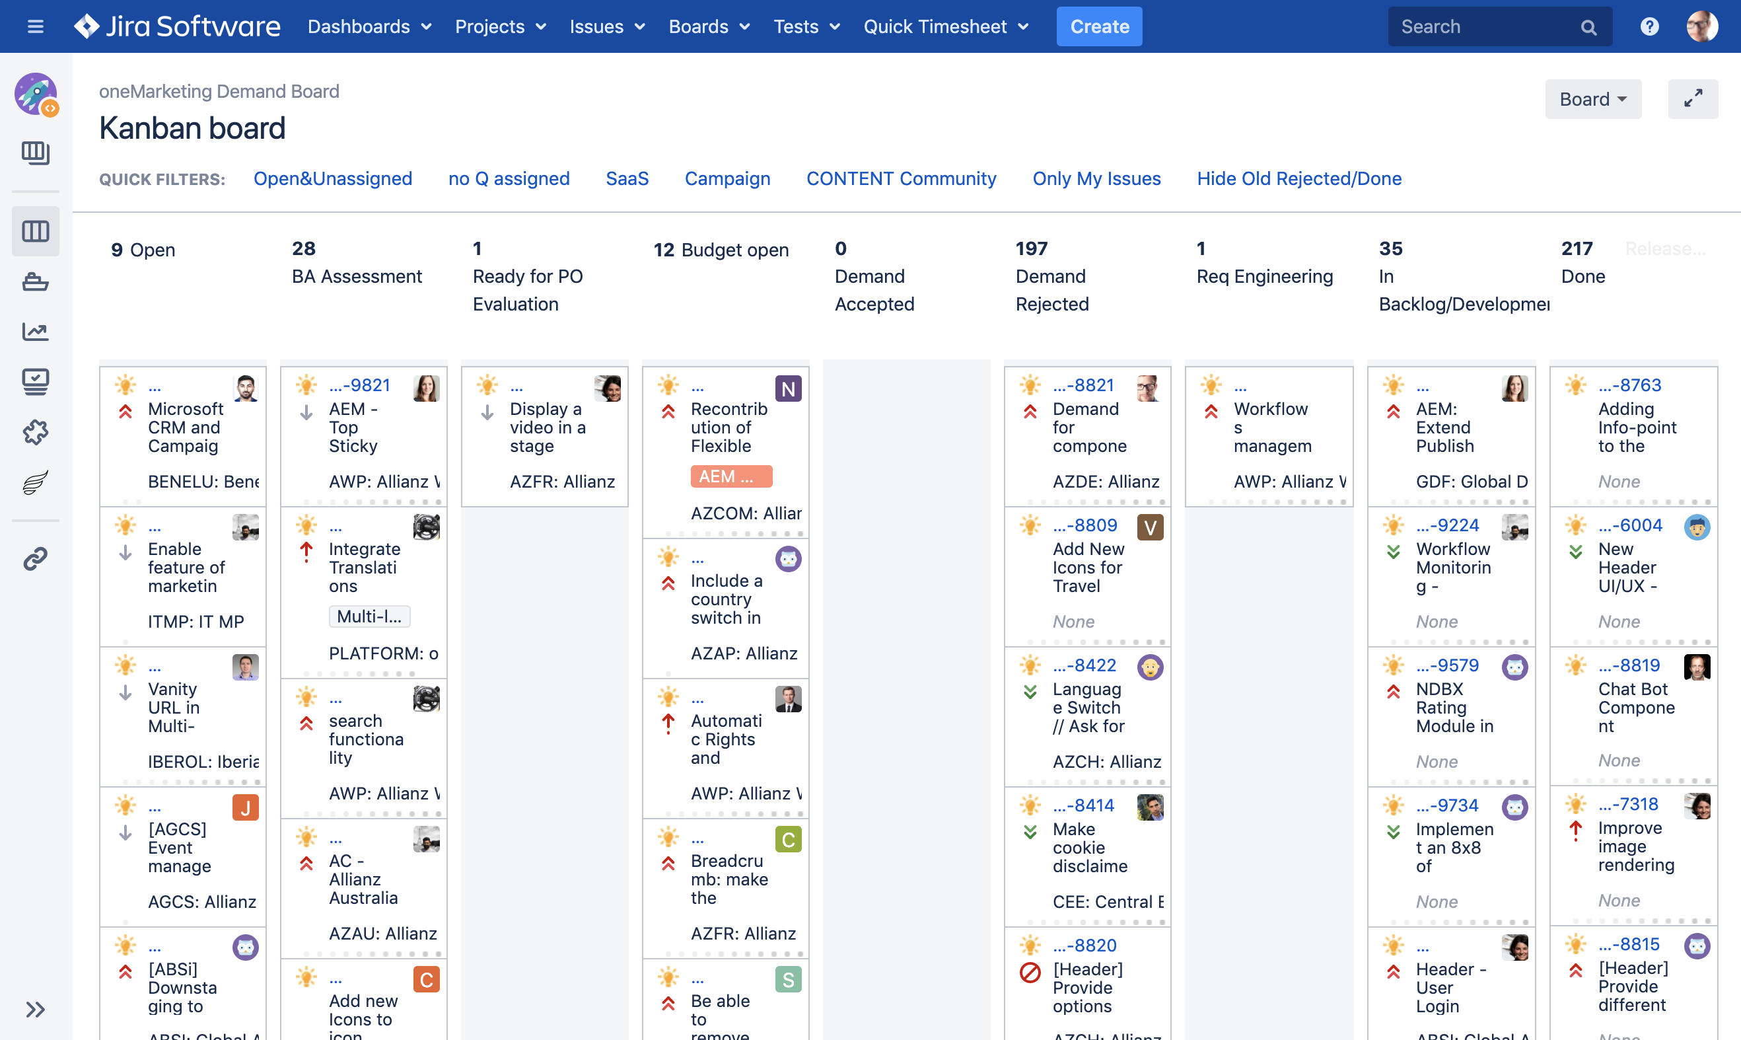Open the hamburger sidebar menu

point(35,26)
